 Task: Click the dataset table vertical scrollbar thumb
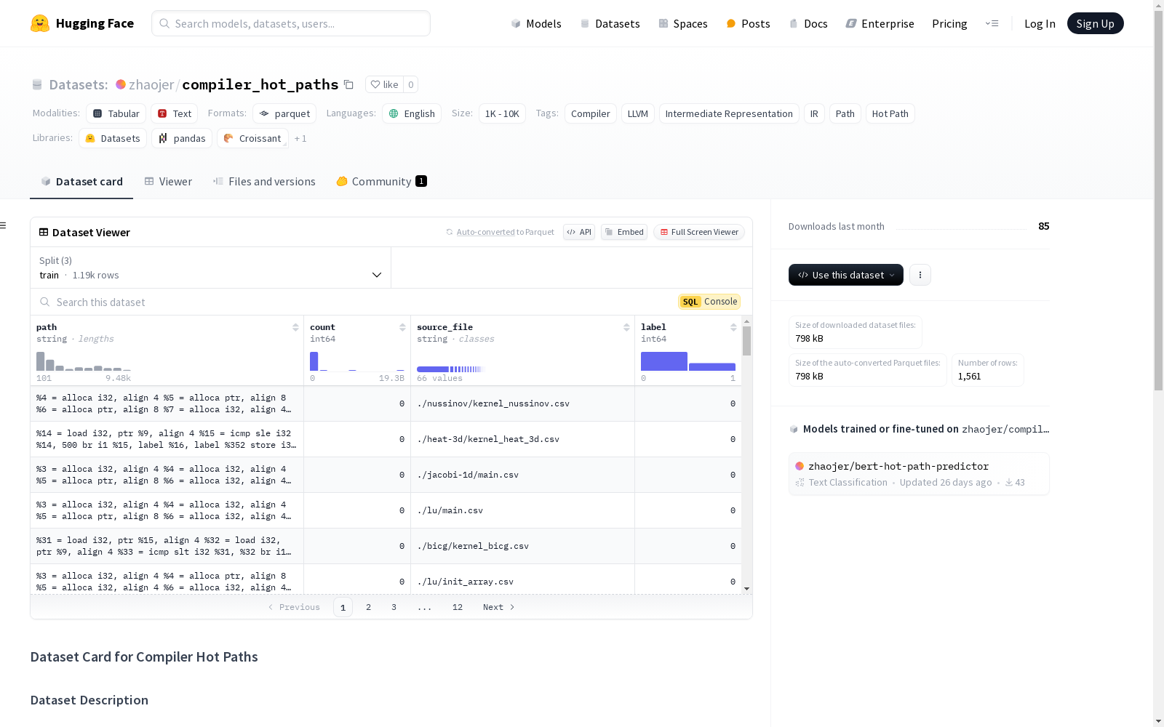click(746, 340)
